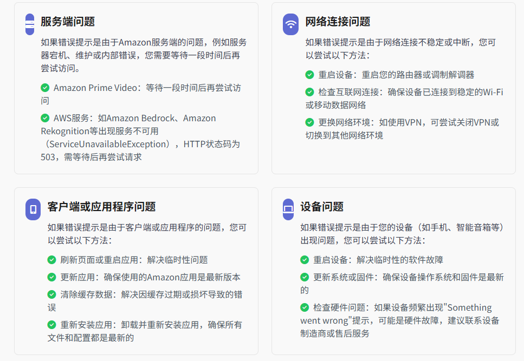Click the laptop icon beside 设备问题
524x361 pixels.
pyautogui.click(x=288, y=209)
